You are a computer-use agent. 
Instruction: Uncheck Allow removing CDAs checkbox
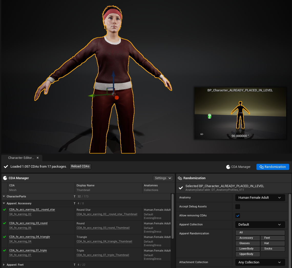238,216
